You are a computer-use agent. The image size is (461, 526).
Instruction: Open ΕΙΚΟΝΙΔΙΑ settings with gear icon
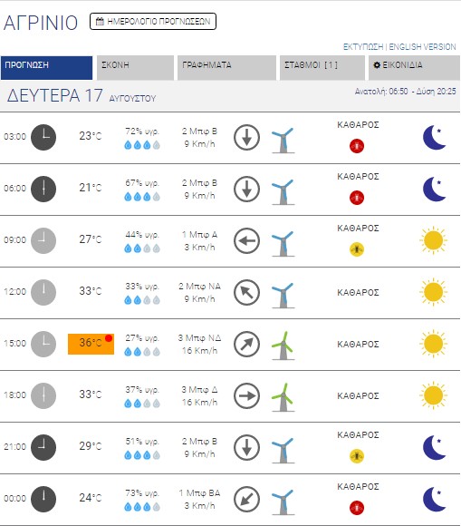coord(414,68)
